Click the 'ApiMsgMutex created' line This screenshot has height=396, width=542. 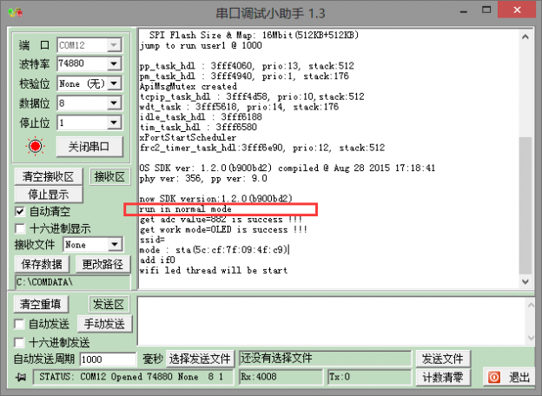point(188,86)
